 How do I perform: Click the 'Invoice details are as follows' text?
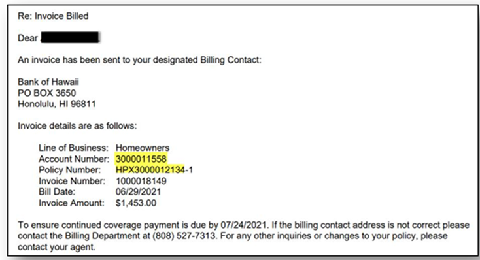77,125
